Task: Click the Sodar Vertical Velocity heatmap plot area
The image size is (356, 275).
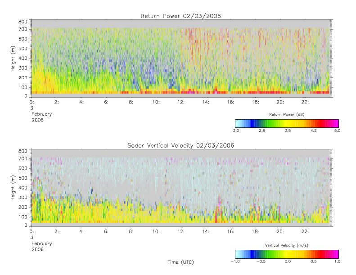Action: pyautogui.click(x=181, y=188)
